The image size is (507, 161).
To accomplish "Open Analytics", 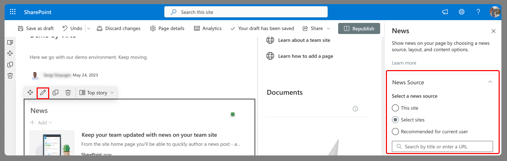I will click(x=208, y=28).
